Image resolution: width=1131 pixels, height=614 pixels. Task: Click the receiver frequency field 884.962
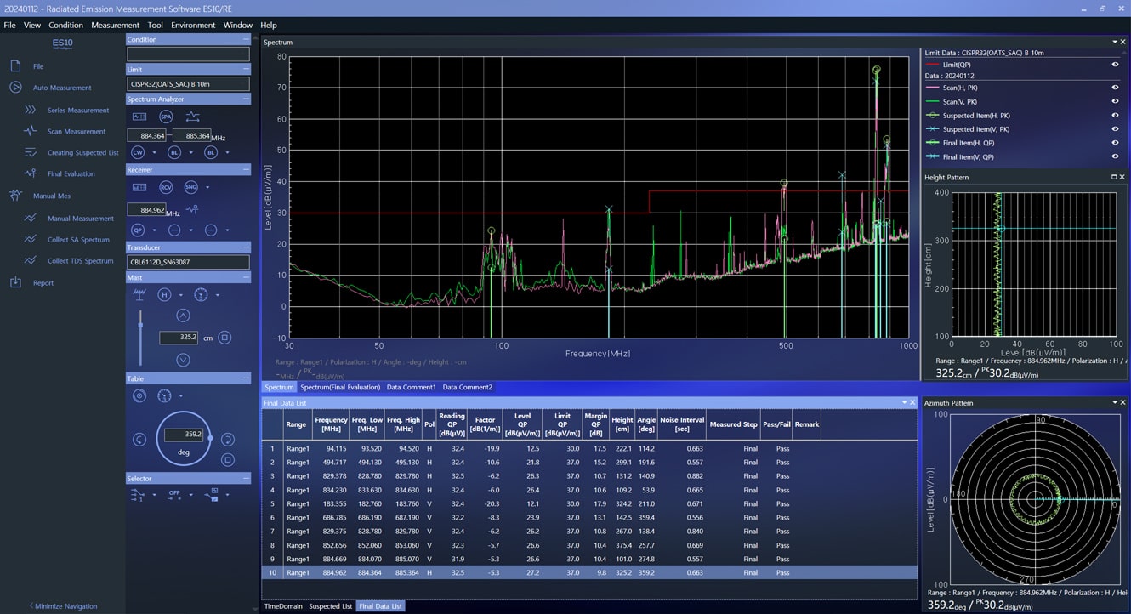click(x=145, y=209)
